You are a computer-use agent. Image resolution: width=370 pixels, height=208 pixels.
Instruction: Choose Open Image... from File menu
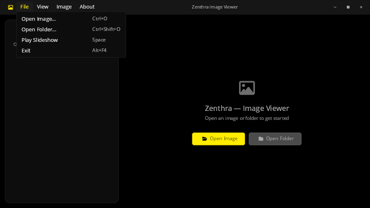pyautogui.click(x=71, y=19)
